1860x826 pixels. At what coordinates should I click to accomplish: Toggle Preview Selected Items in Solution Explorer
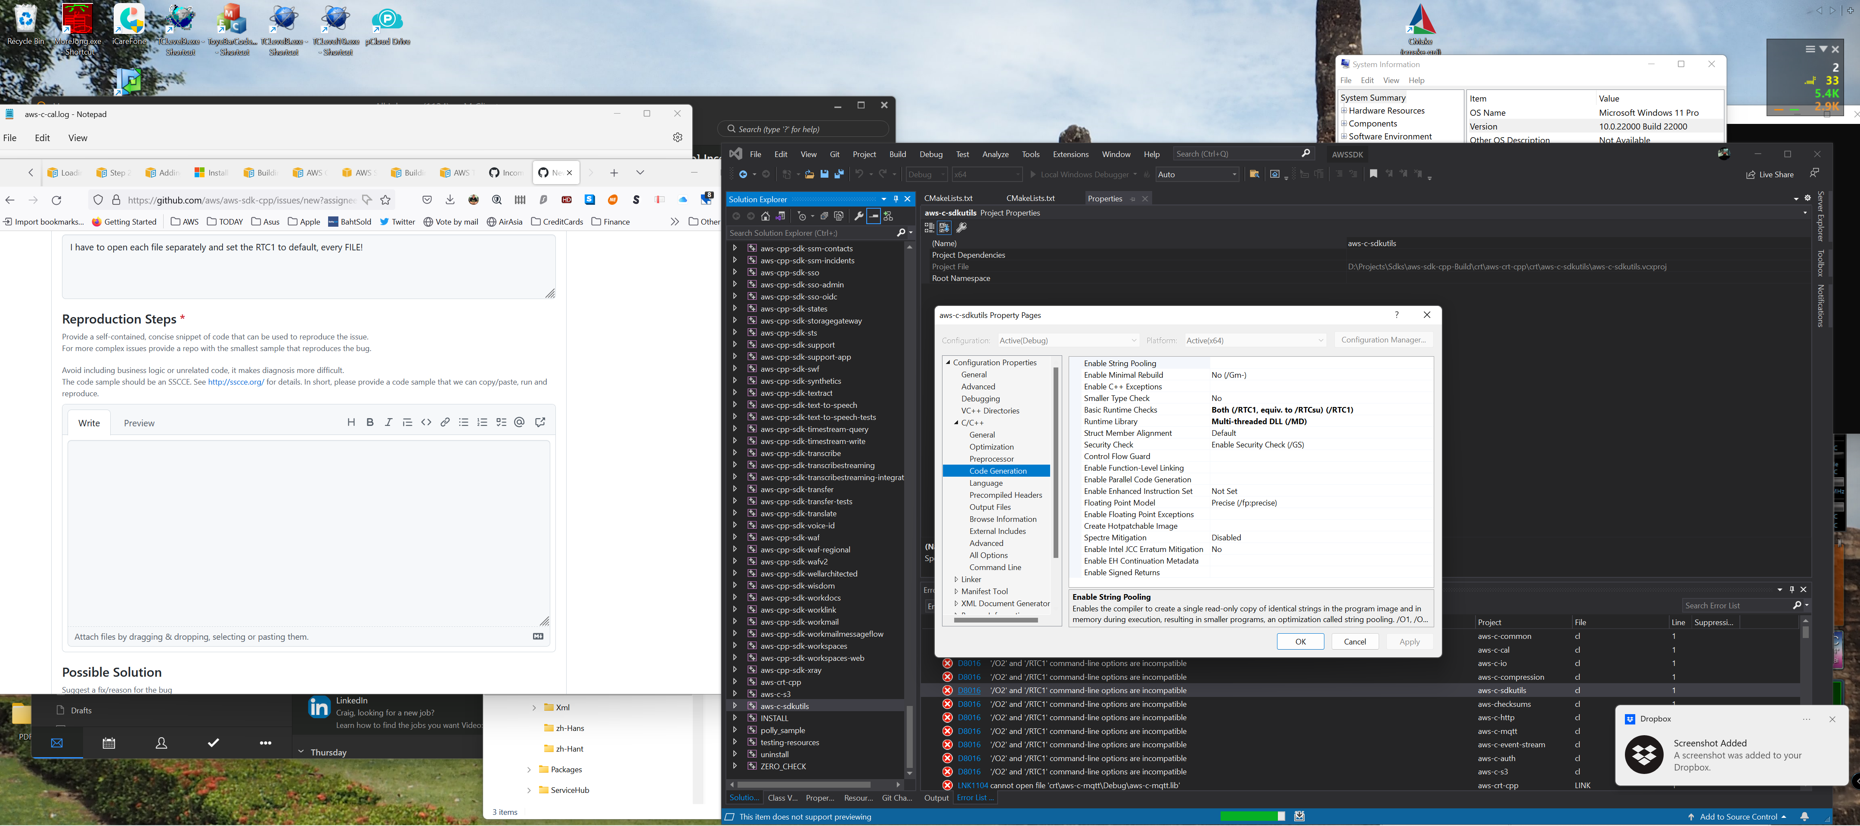[x=874, y=216]
